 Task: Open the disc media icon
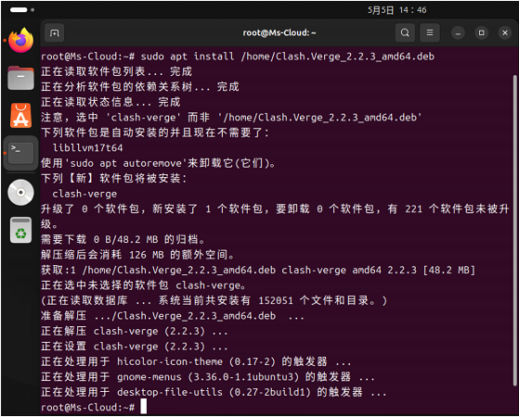click(20, 193)
